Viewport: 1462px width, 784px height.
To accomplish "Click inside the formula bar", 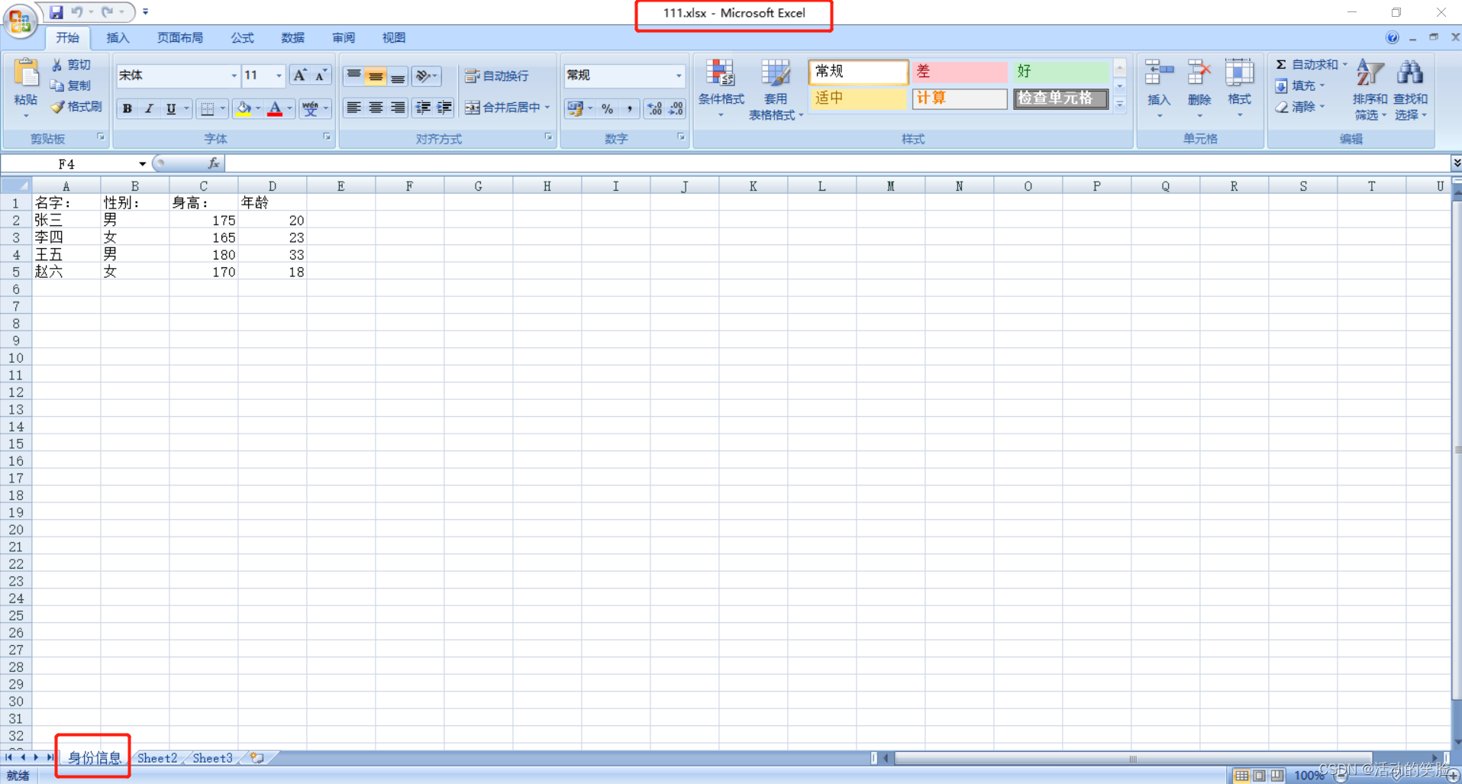I will point(836,163).
